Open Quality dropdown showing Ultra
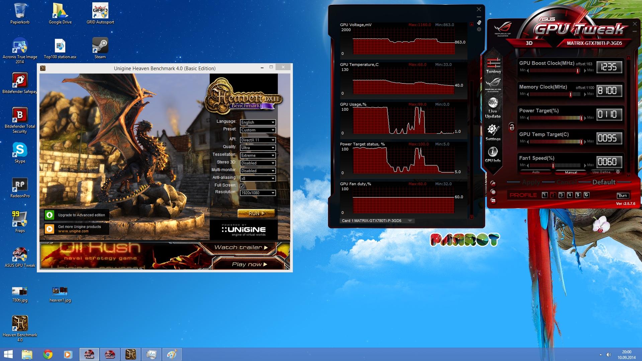 [258, 148]
